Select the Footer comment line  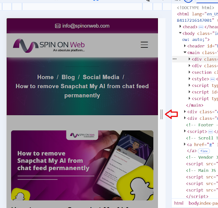pyautogui.click(x=202, y=125)
